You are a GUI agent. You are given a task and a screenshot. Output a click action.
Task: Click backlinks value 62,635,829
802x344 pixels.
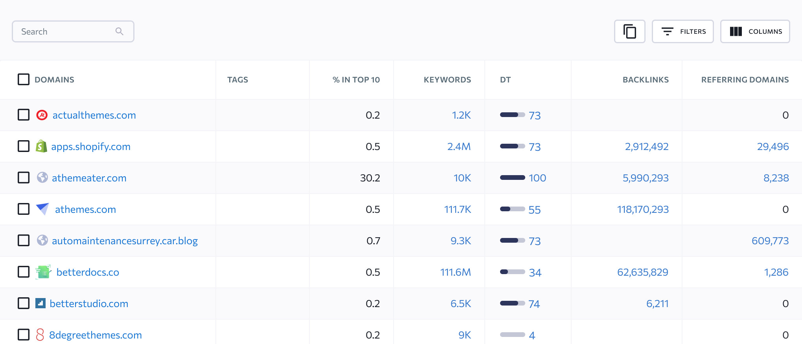point(643,272)
